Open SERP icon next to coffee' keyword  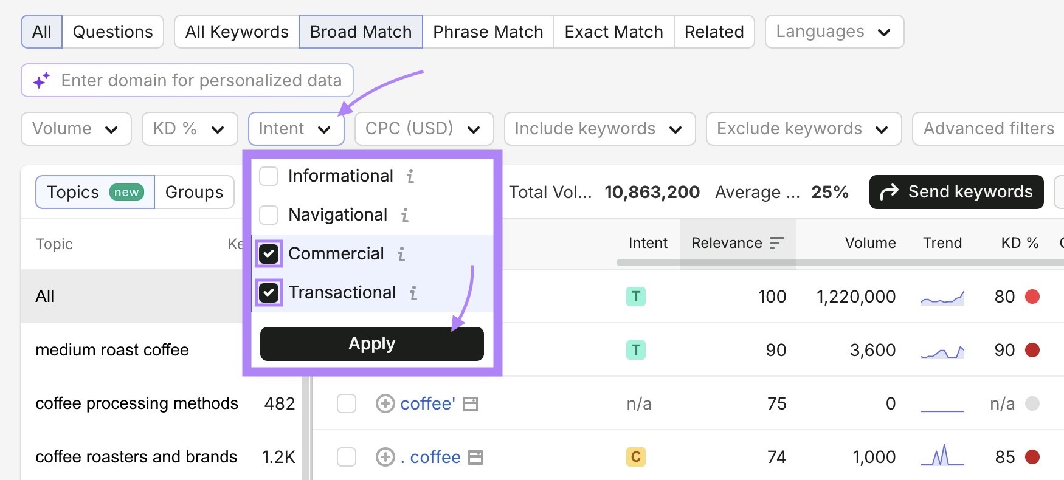pyautogui.click(x=471, y=404)
